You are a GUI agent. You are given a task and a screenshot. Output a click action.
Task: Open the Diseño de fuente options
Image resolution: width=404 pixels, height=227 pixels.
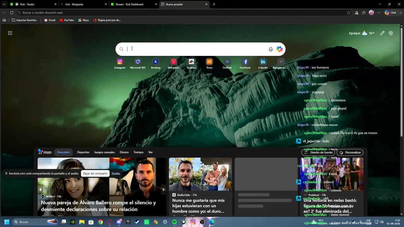coord(318,152)
